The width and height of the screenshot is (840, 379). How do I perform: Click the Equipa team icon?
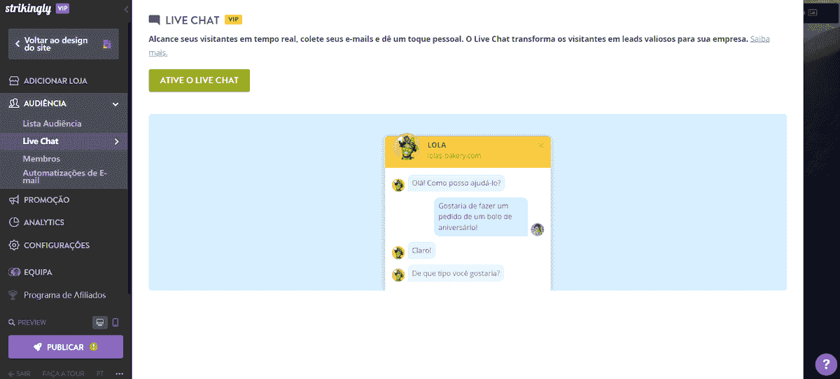point(14,272)
